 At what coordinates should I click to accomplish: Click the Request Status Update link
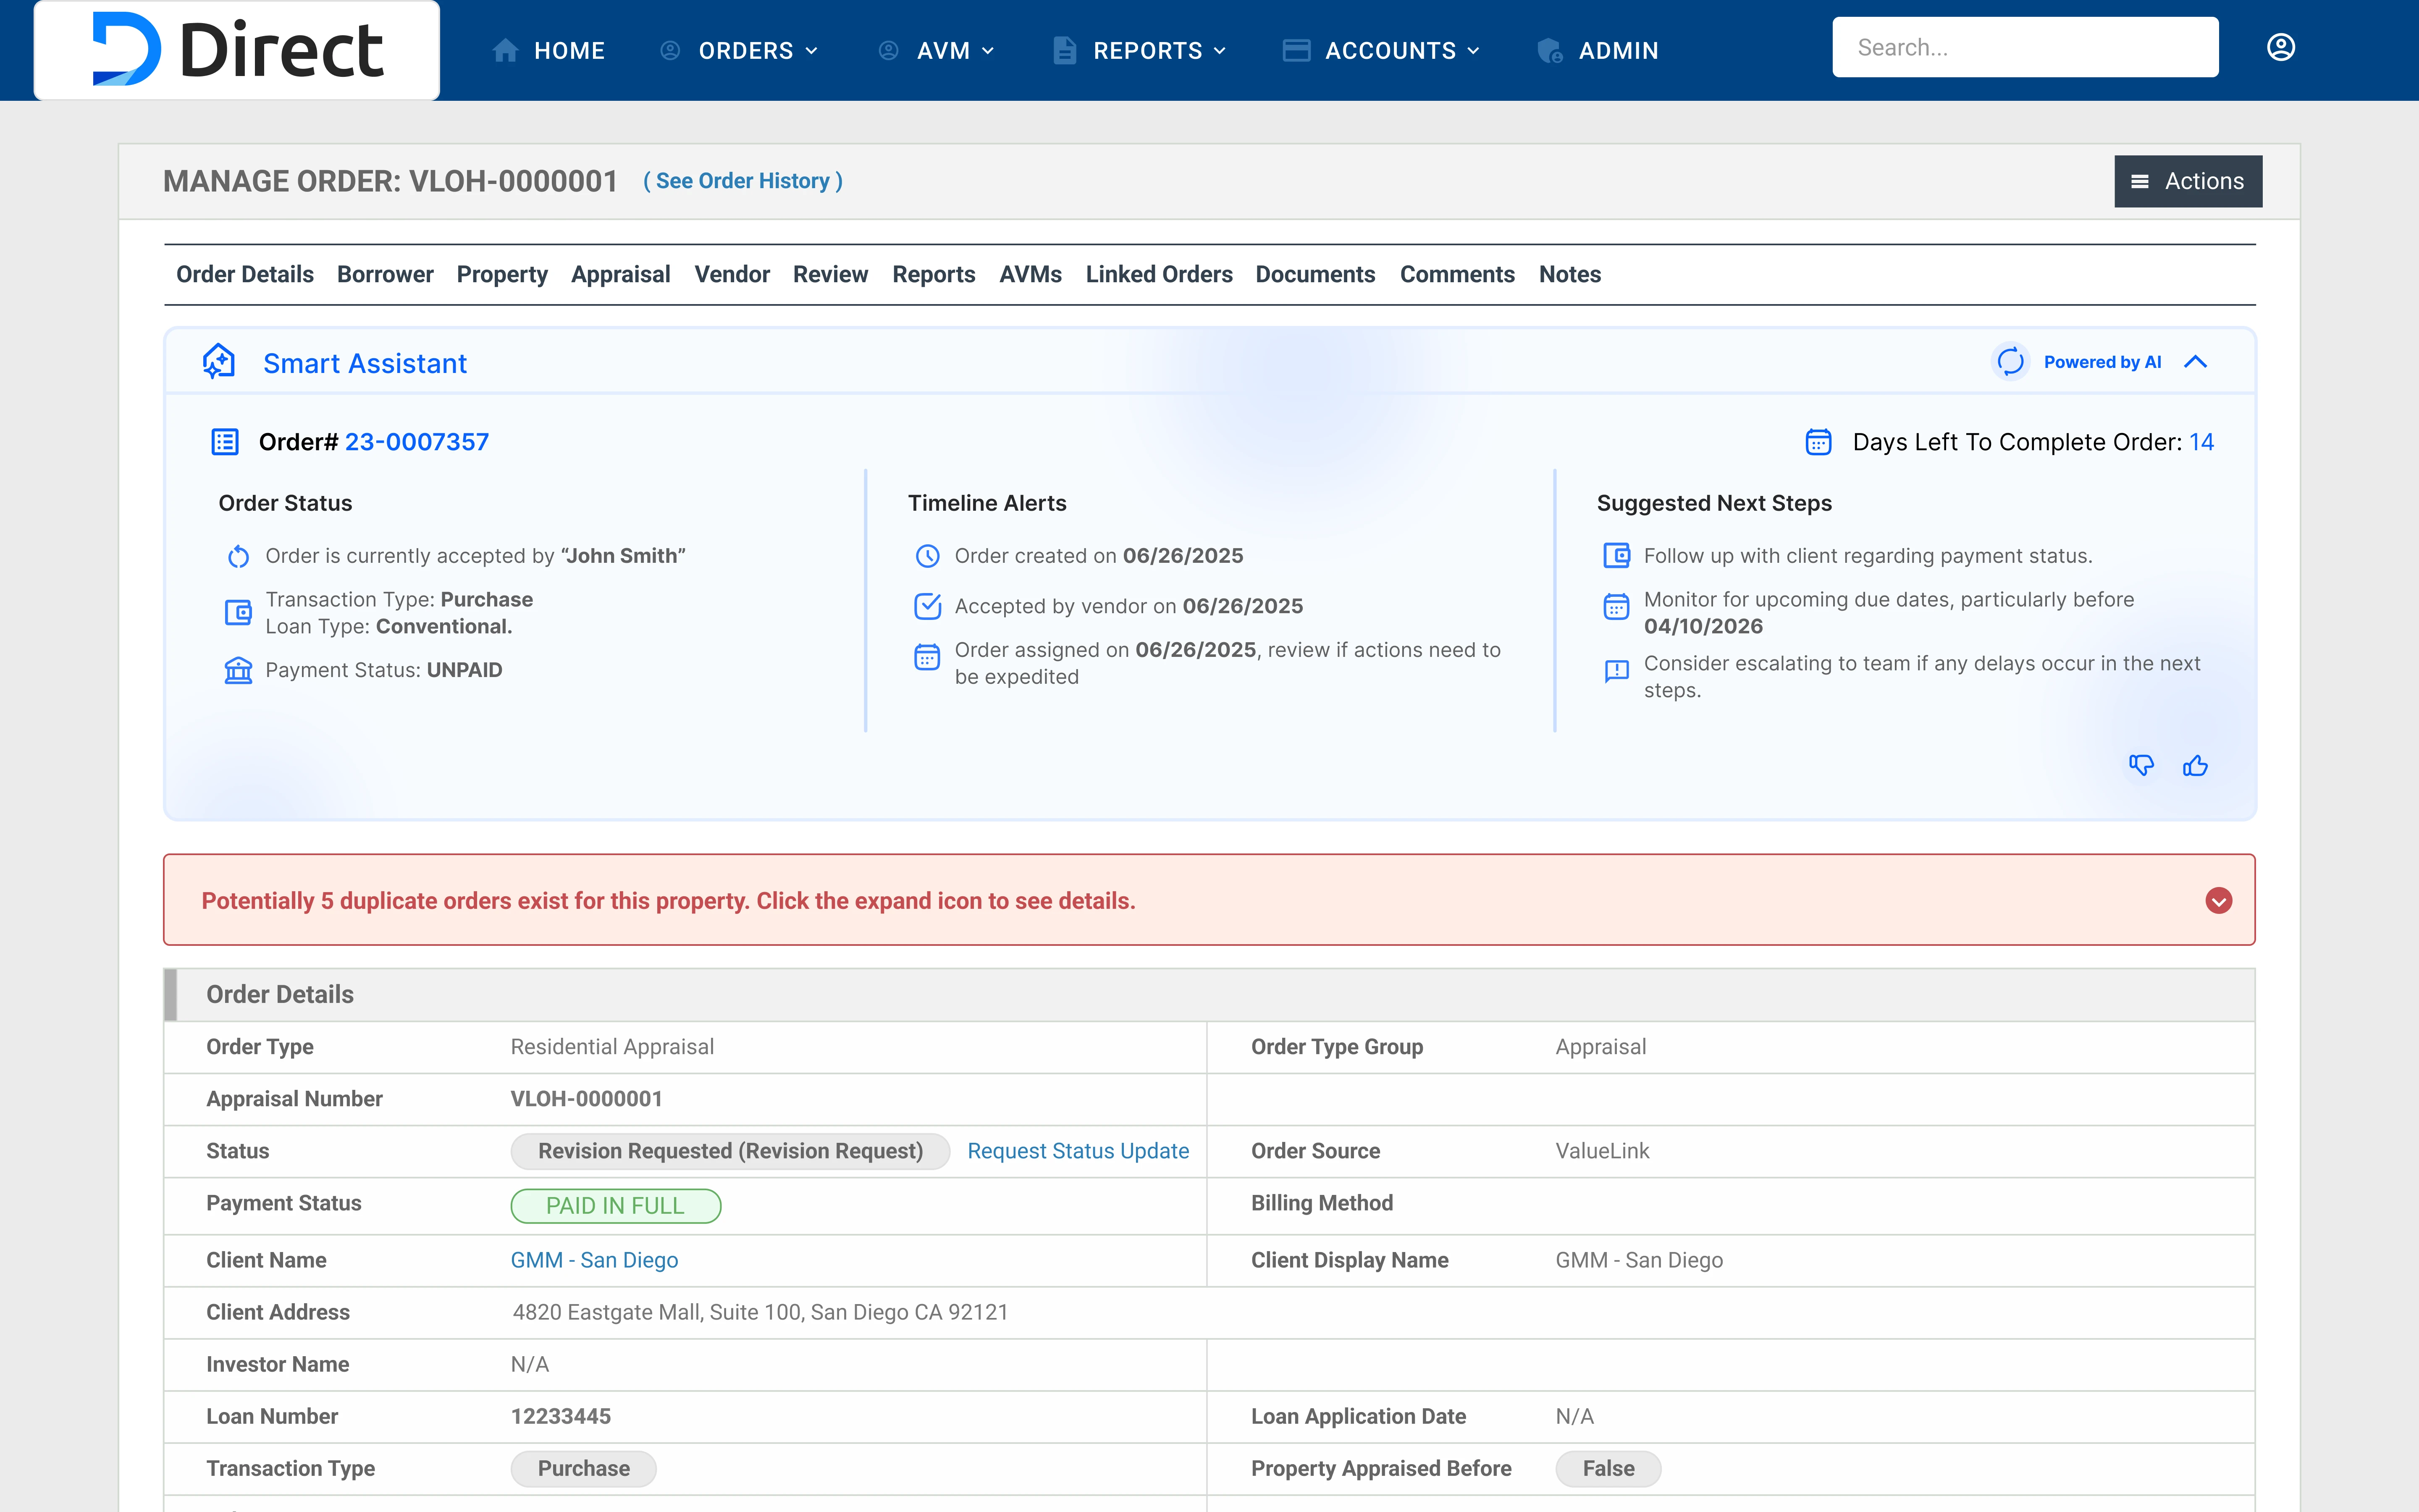[x=1078, y=1151]
